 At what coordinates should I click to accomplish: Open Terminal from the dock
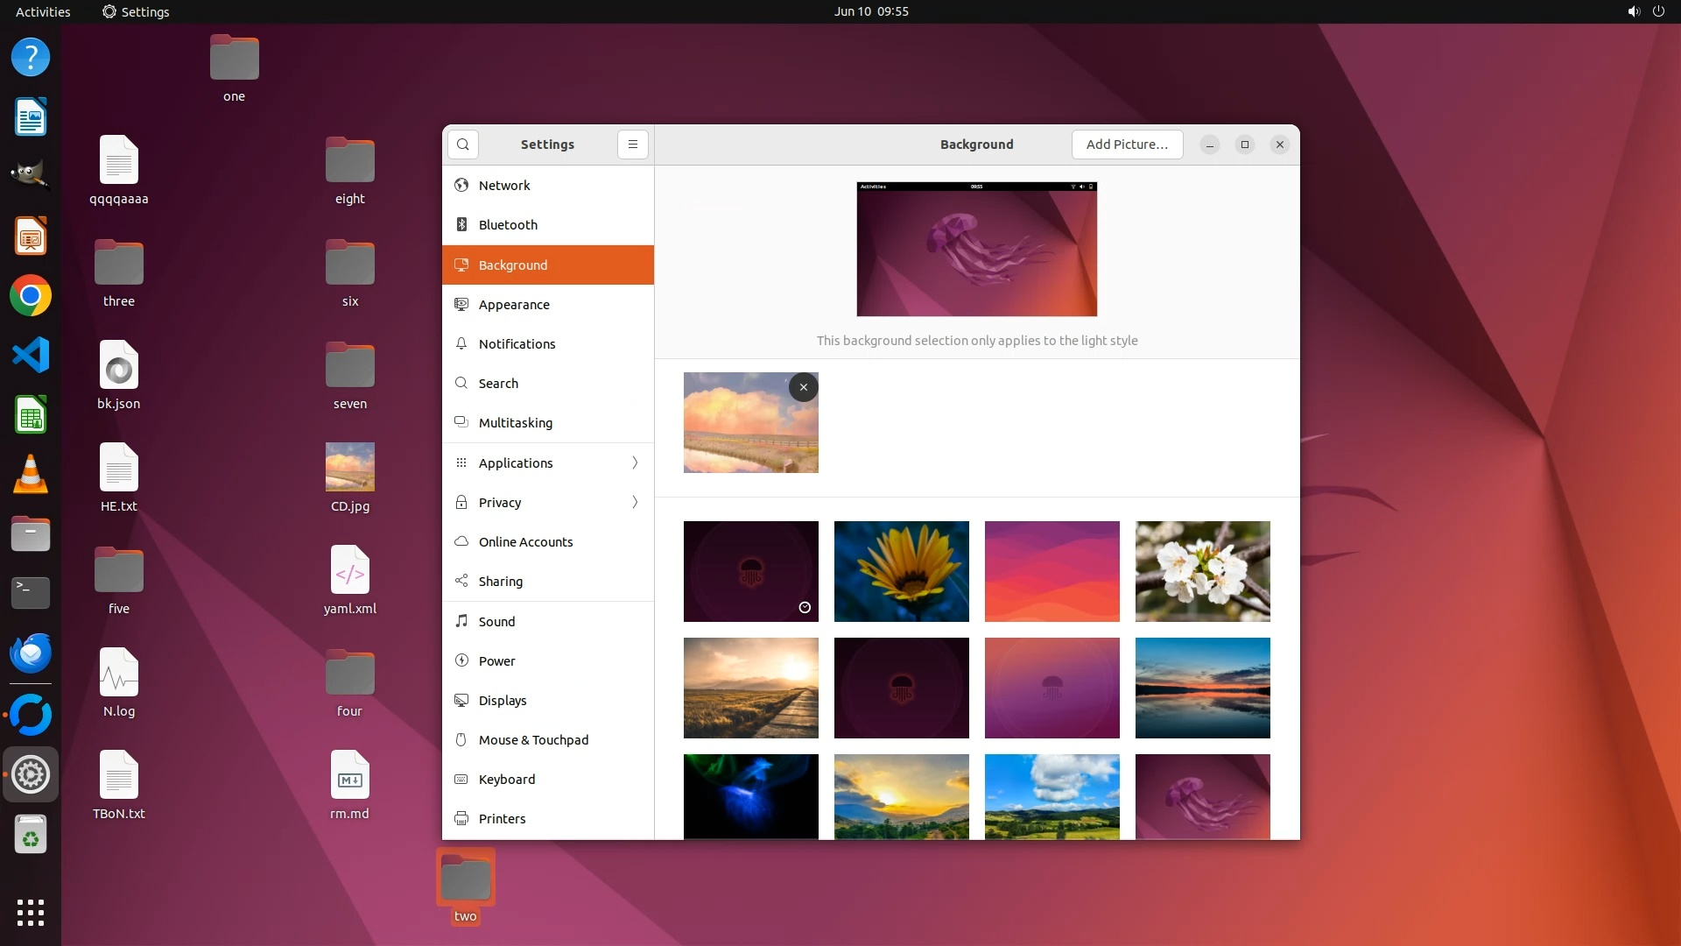pyautogui.click(x=31, y=593)
